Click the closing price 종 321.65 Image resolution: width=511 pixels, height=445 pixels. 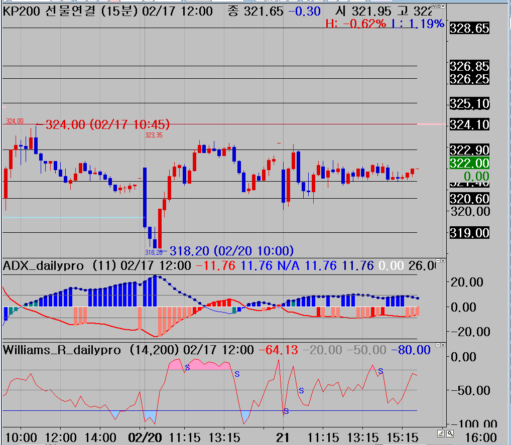click(255, 12)
